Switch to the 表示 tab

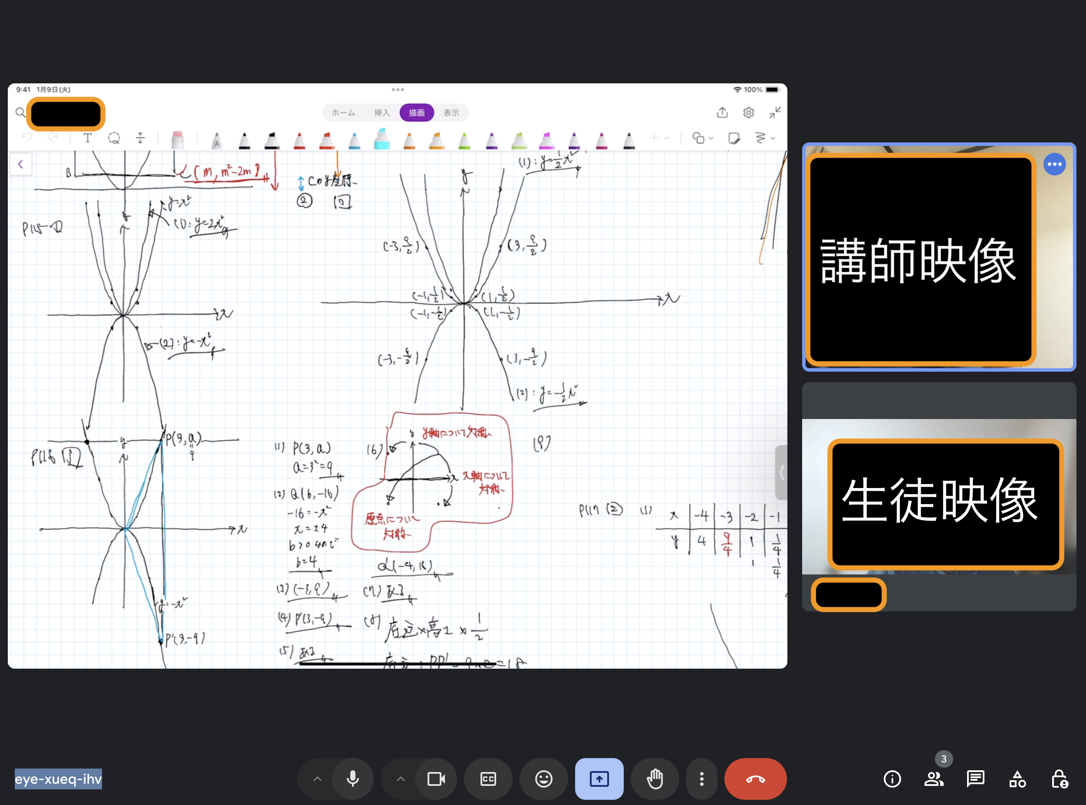pyautogui.click(x=451, y=112)
